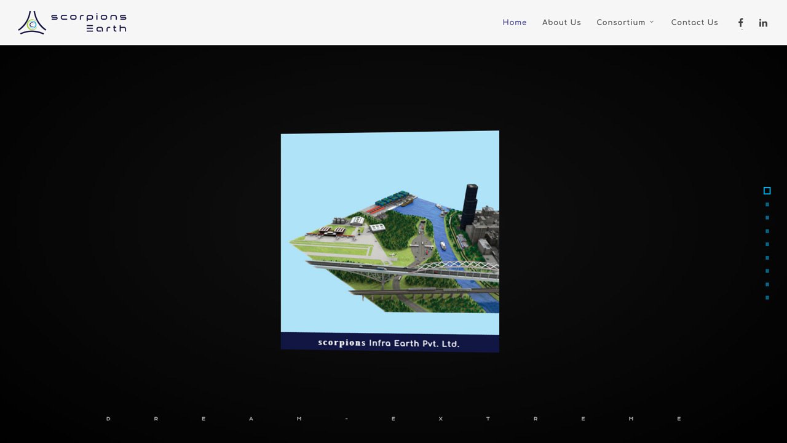
Task: Click the fifth section navigation dot
Action: pos(767,244)
